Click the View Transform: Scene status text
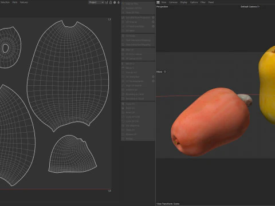Viewport: 275px width, 206px height. point(168,204)
